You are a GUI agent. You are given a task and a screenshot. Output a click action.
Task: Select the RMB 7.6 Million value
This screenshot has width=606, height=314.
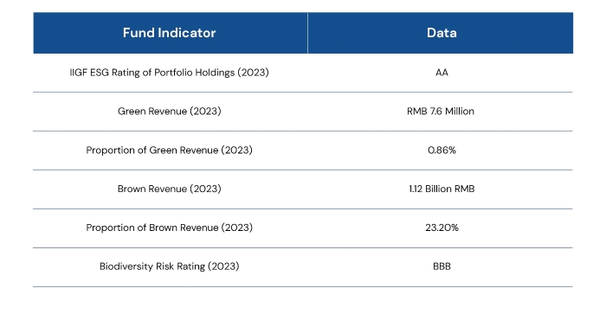tap(441, 112)
